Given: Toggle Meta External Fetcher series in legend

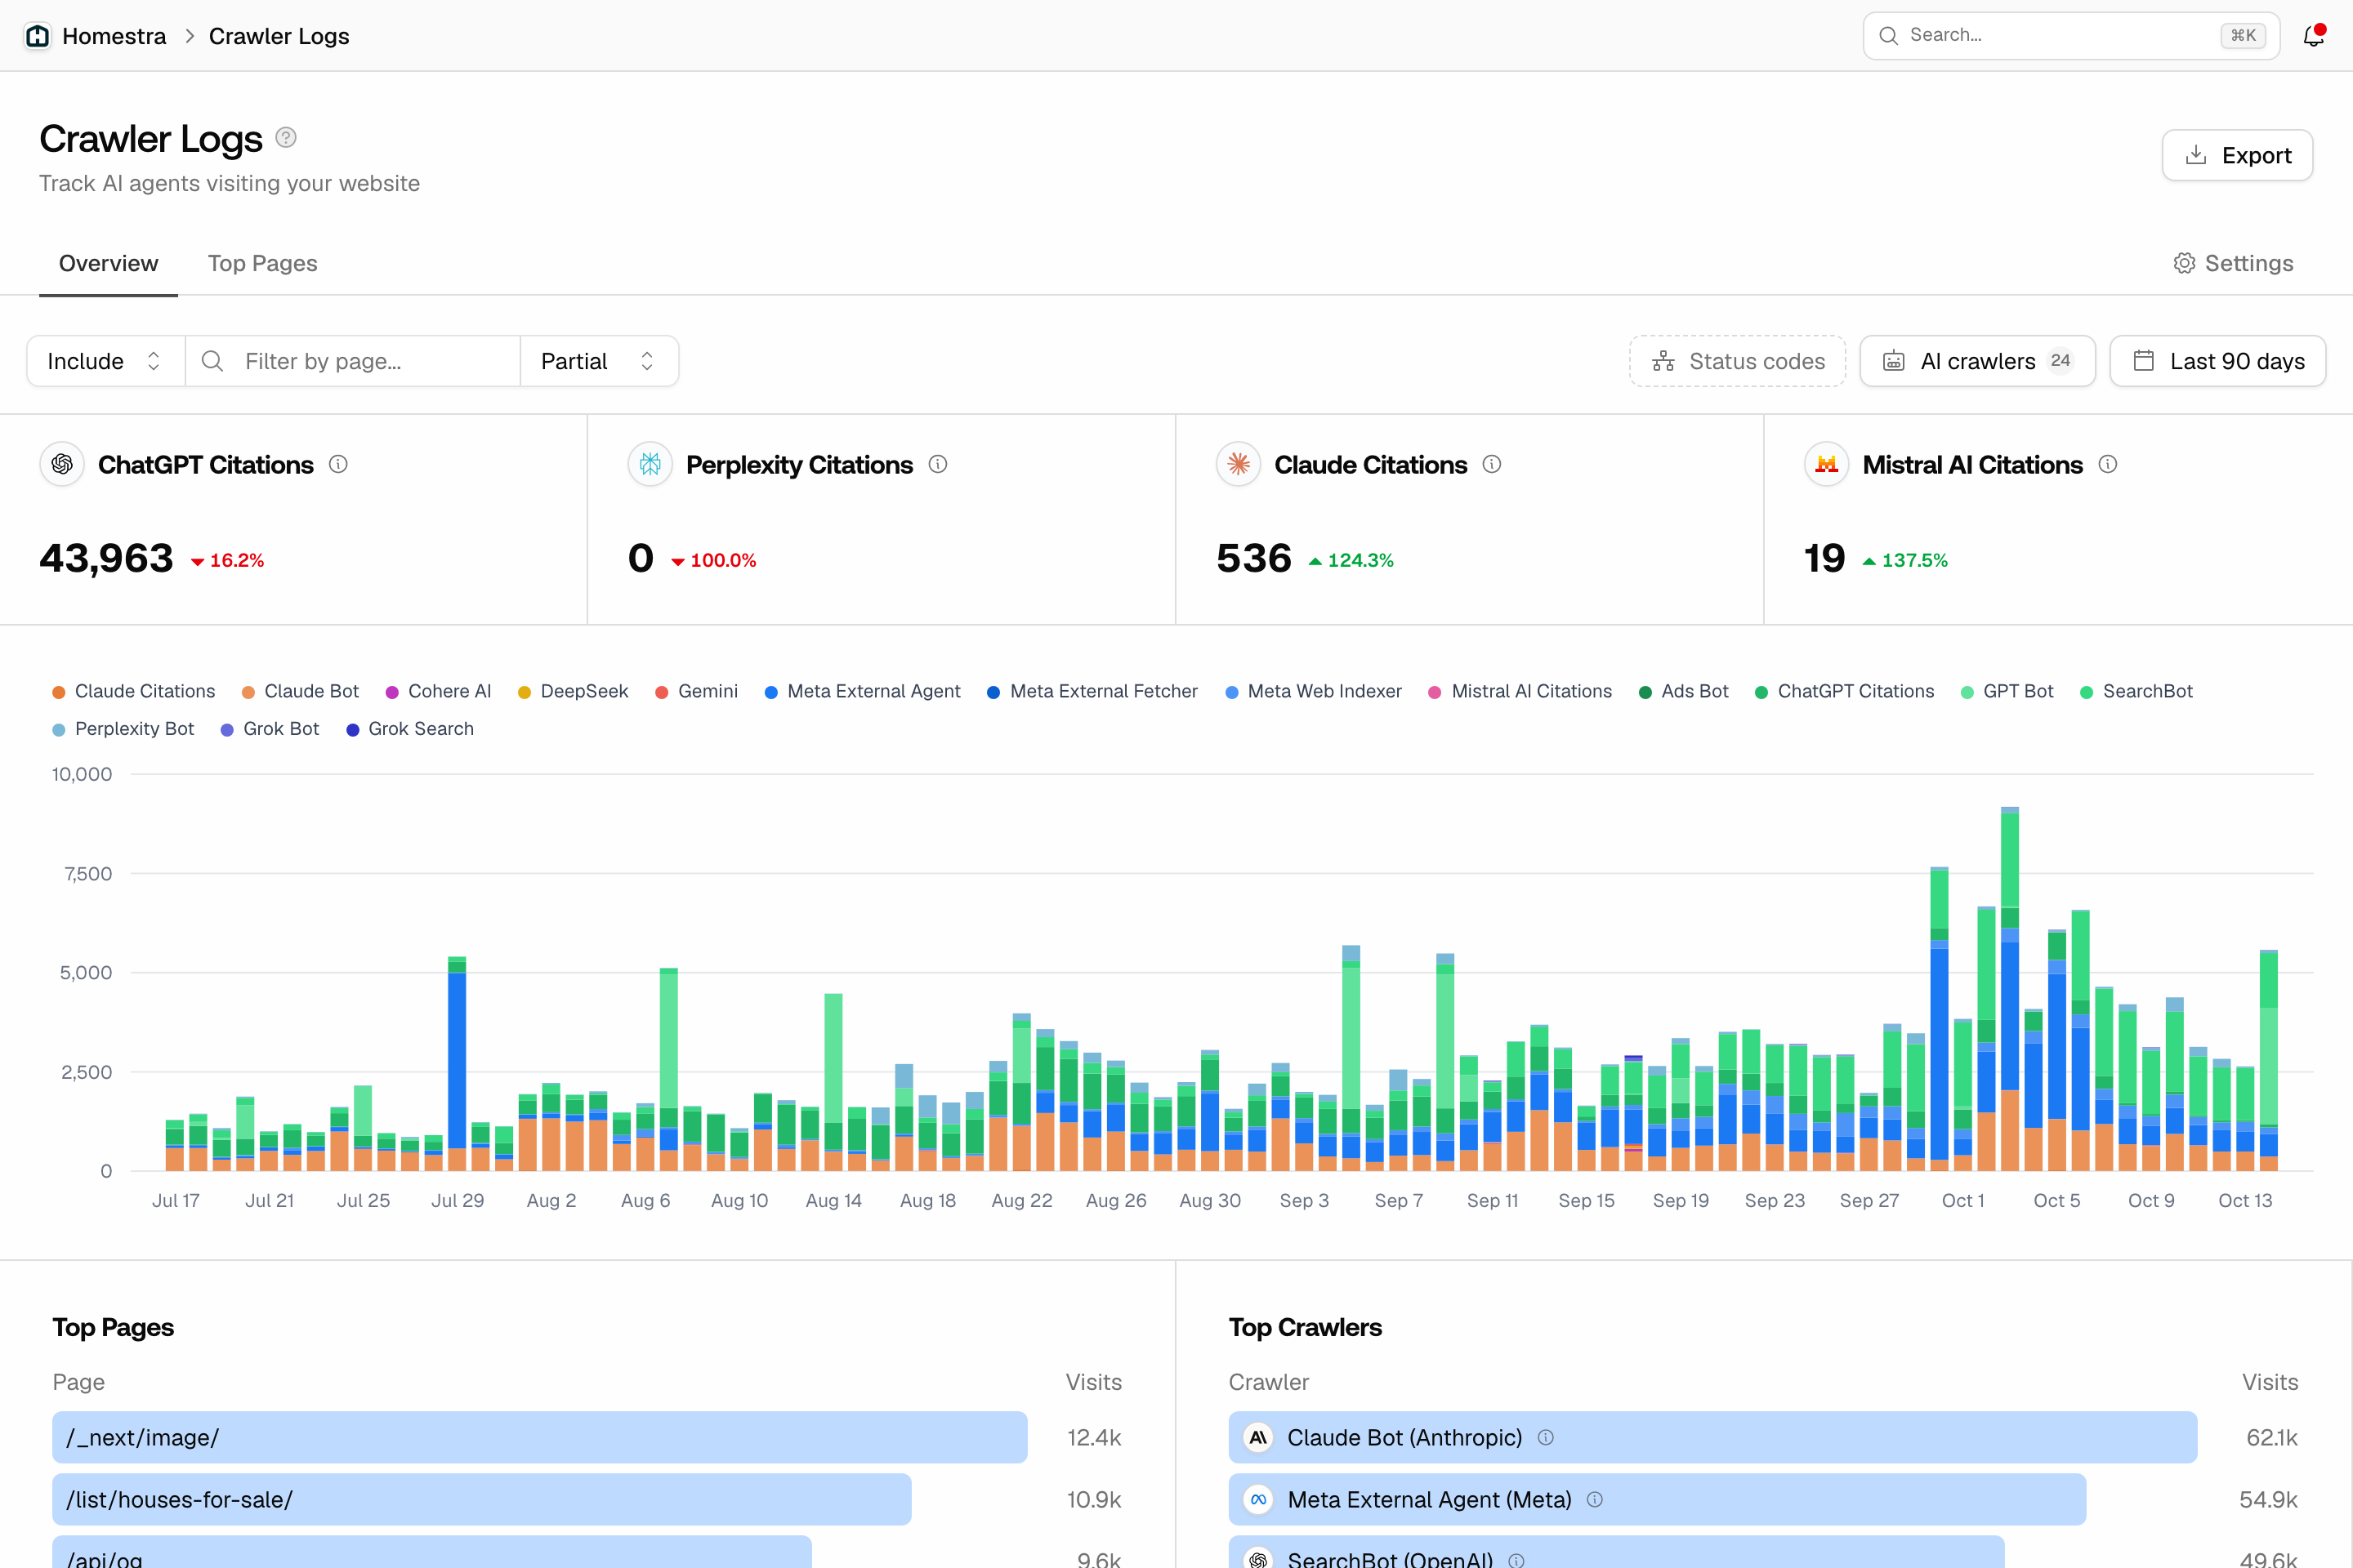Looking at the screenshot, I should point(1092,691).
